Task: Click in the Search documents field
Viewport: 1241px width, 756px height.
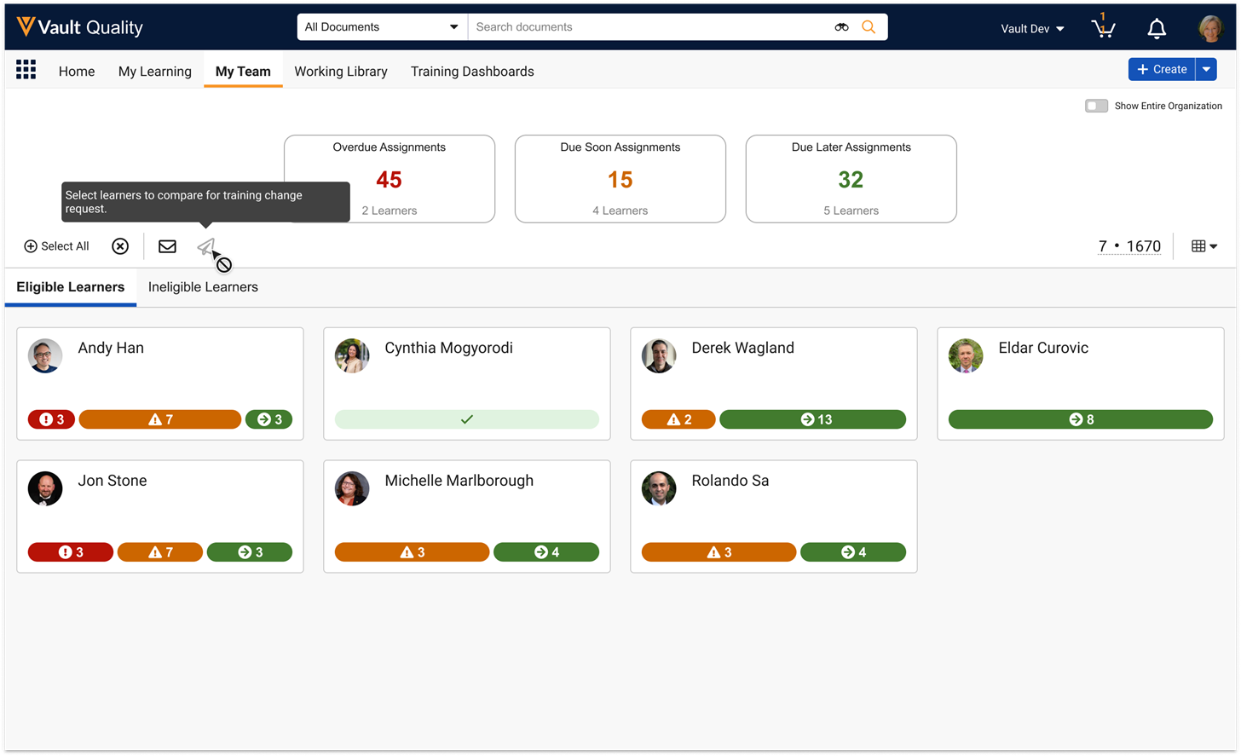Action: [648, 27]
